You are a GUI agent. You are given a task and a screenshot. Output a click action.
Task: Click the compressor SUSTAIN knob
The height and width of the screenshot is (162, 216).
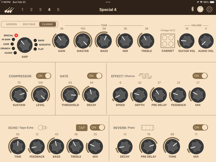click(x=19, y=95)
